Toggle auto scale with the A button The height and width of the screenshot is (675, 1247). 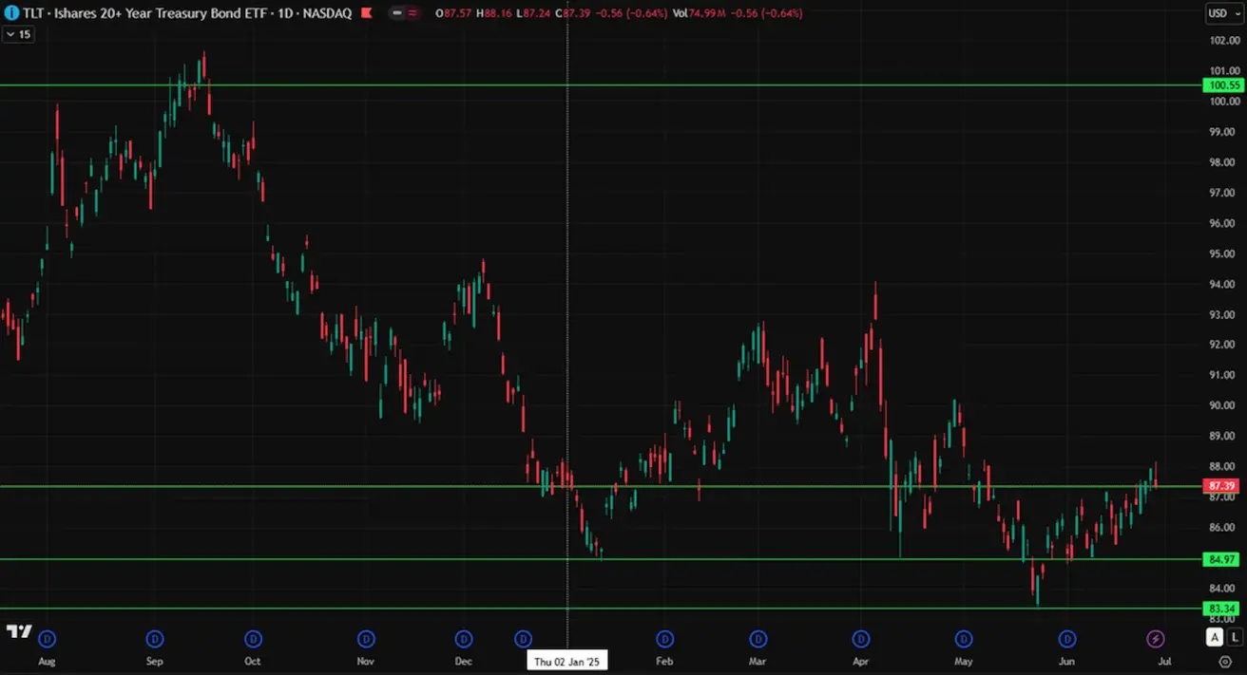click(1215, 638)
